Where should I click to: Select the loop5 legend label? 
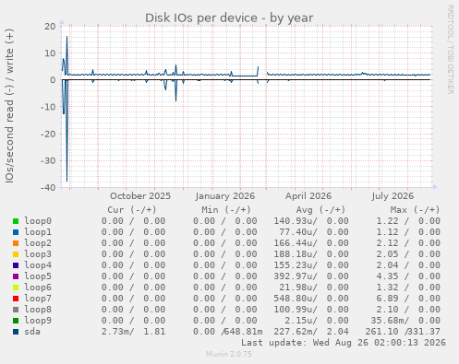[x=38, y=276]
